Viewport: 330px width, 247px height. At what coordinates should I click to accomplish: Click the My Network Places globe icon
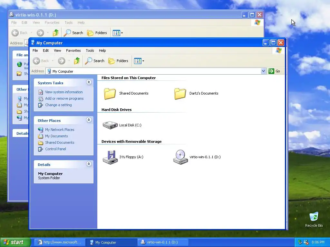tap(41, 130)
